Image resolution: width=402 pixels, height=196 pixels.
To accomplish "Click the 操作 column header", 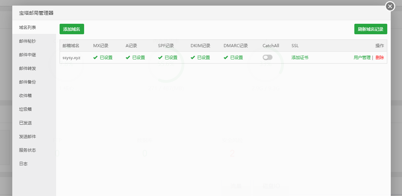I will (380, 46).
